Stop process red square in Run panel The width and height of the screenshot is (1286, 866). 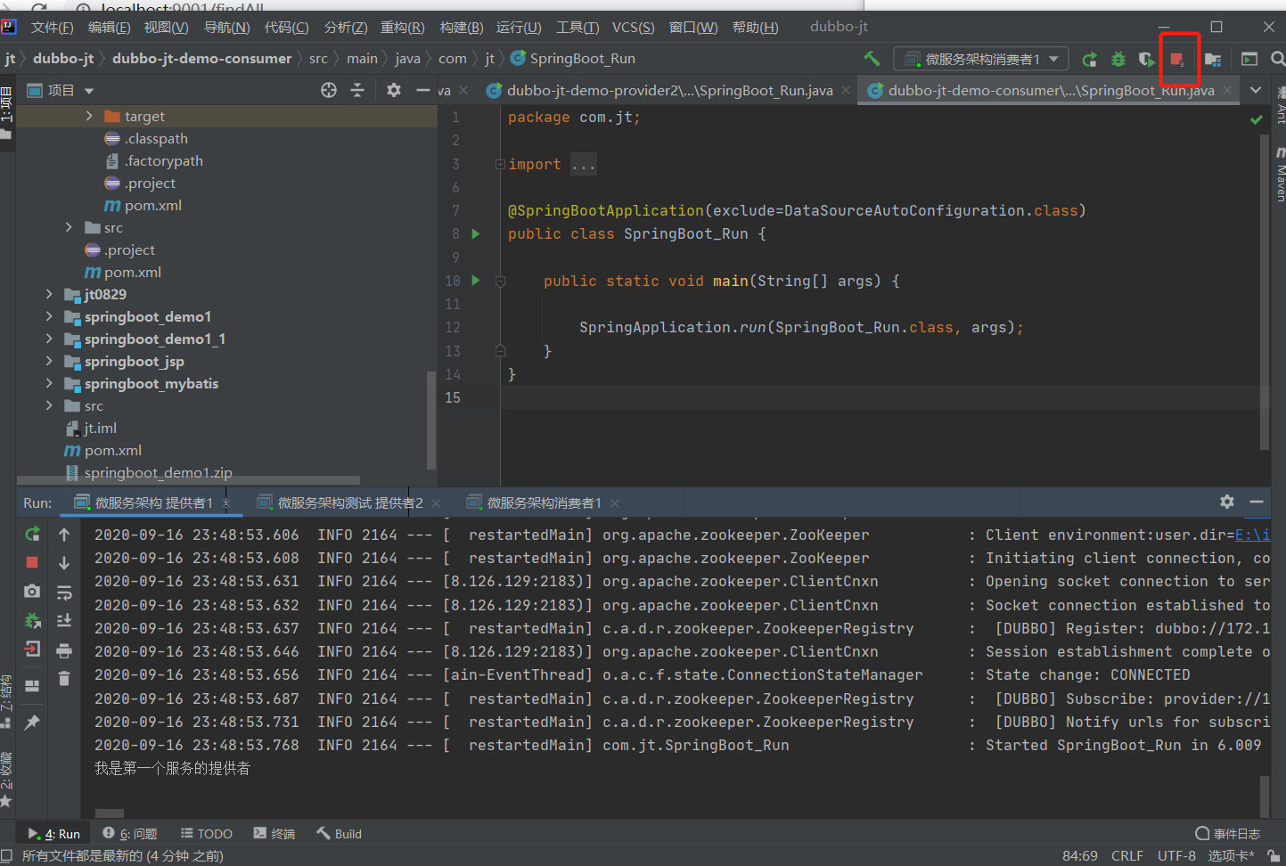pyautogui.click(x=32, y=562)
